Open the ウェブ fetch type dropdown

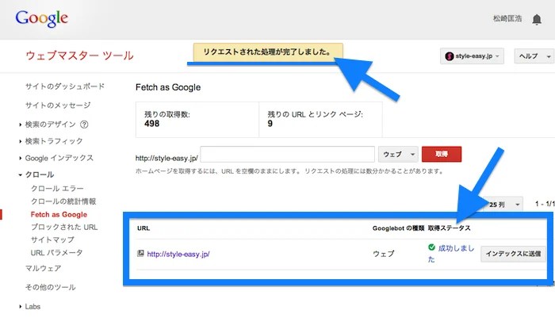coord(398,155)
